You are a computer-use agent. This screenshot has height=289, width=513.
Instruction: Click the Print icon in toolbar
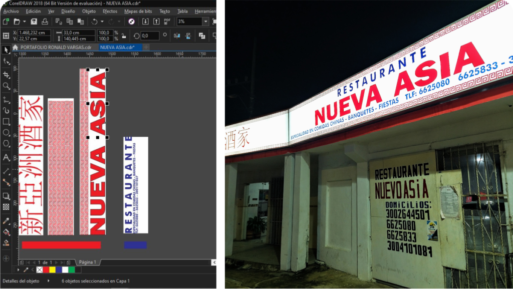[x=45, y=22]
